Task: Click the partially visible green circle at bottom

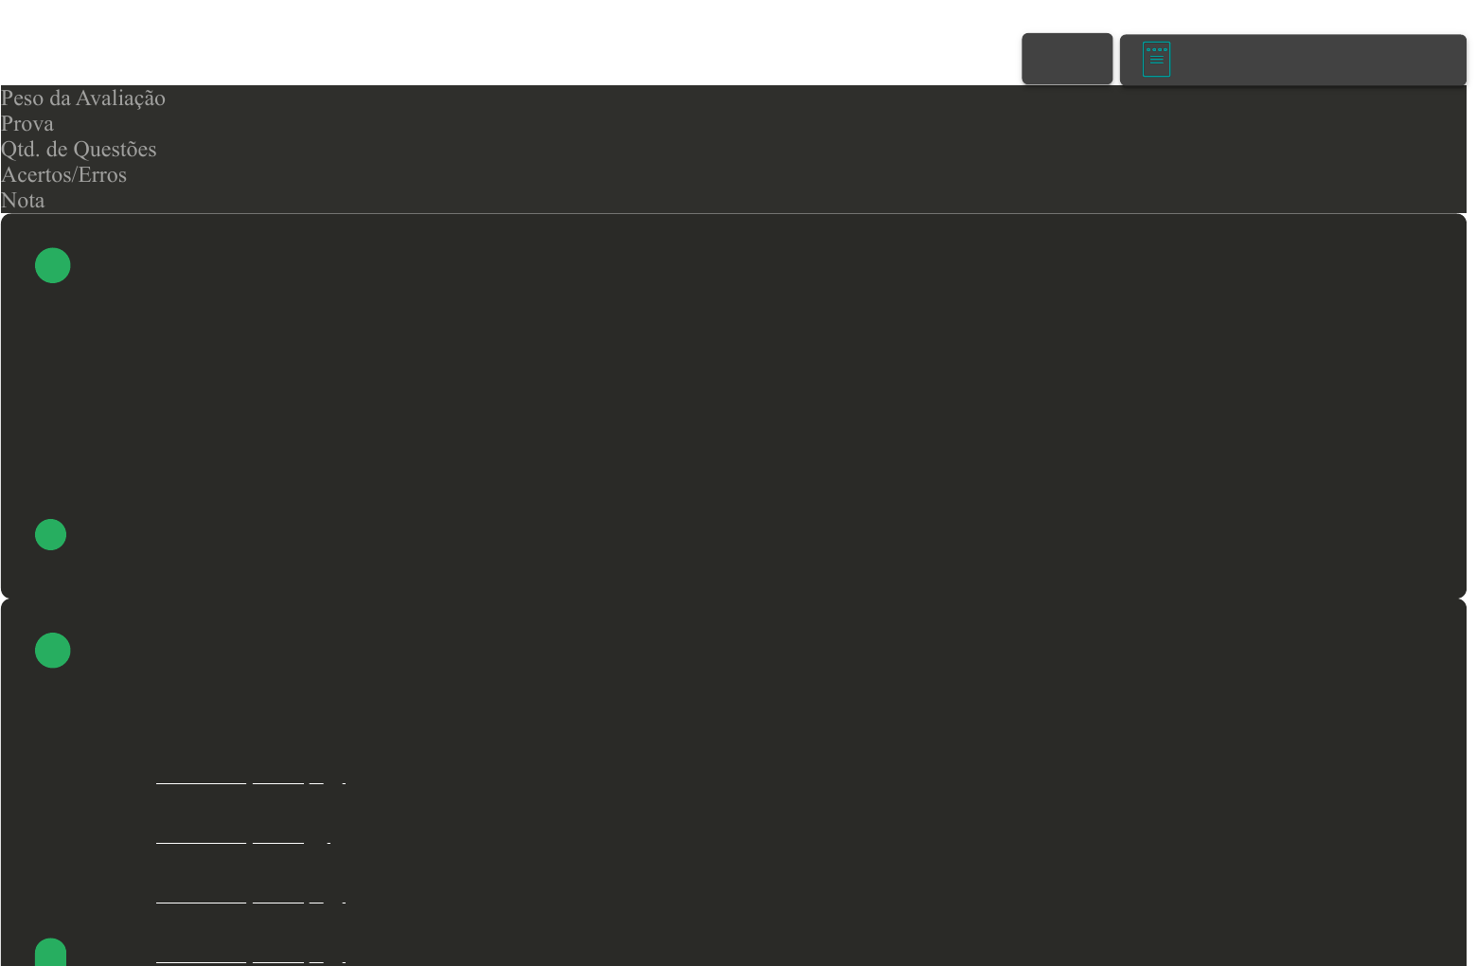Action: 51,953
